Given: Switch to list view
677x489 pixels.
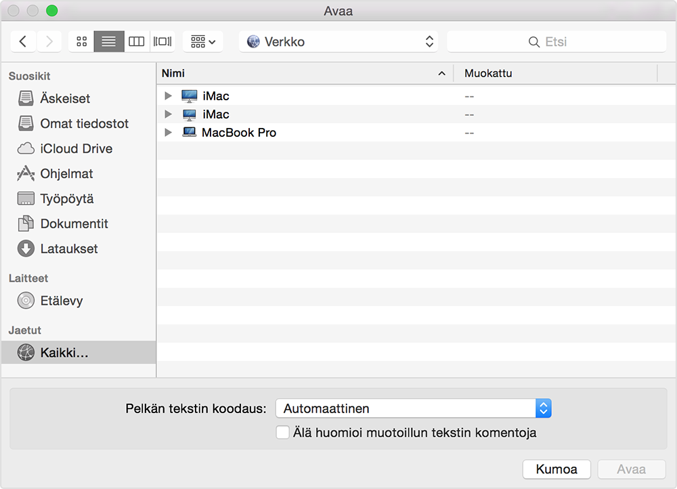Looking at the screenshot, I should point(109,41).
